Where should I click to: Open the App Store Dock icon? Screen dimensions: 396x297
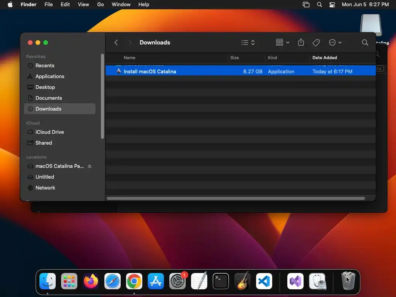point(156,281)
